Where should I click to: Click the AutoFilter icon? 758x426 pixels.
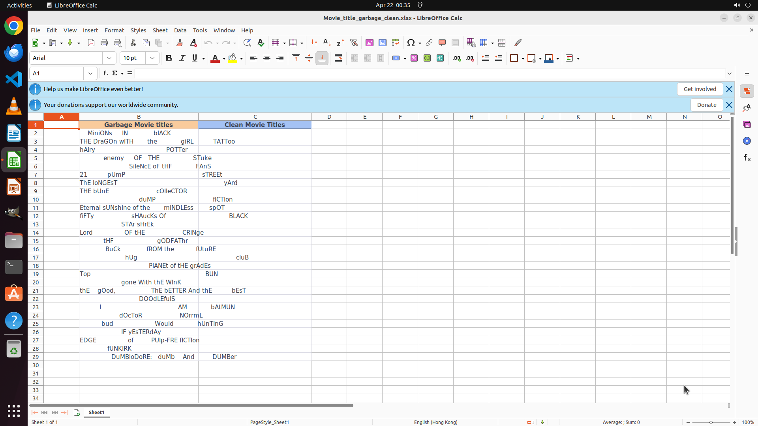[x=354, y=43]
